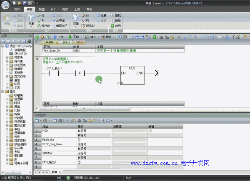The width and height of the screenshot is (250, 181).
Task: Switch to the 帮助 ribbon tab
Action: click(89, 10)
